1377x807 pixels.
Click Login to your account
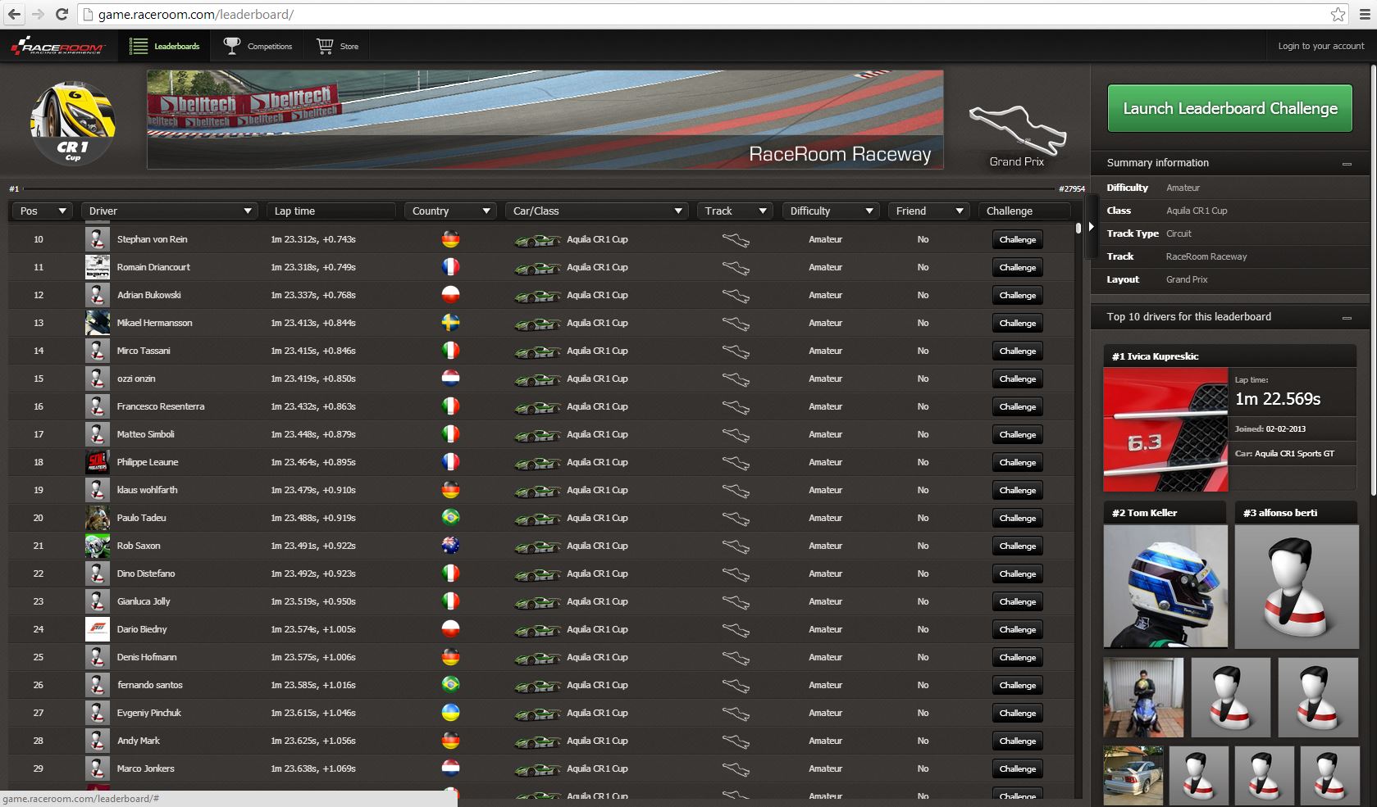click(x=1320, y=46)
